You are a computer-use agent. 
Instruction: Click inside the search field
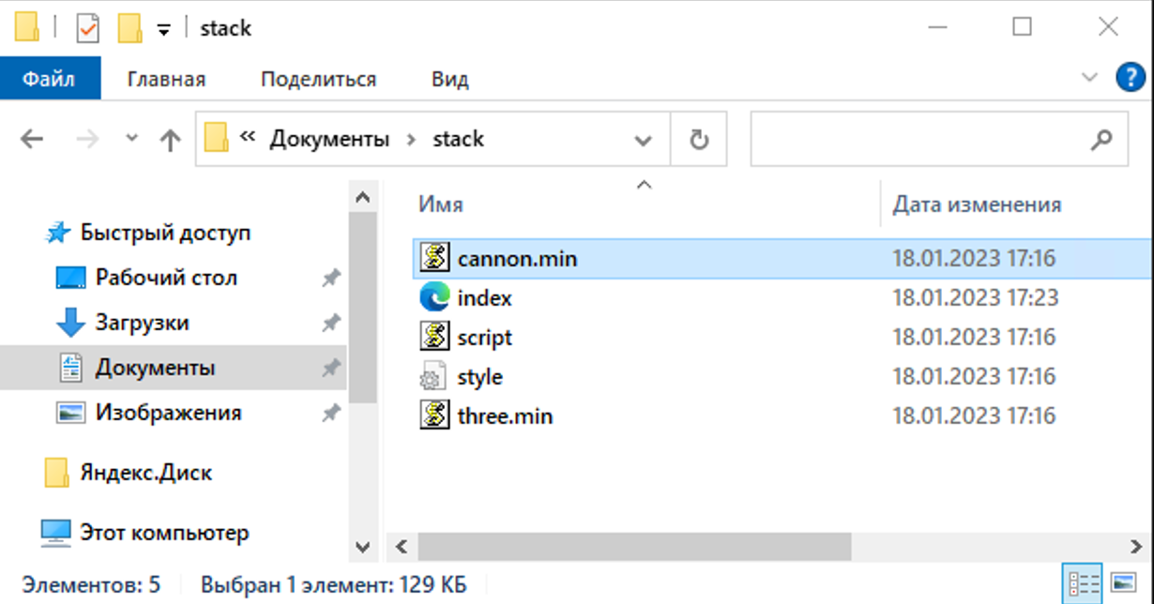click(x=938, y=138)
